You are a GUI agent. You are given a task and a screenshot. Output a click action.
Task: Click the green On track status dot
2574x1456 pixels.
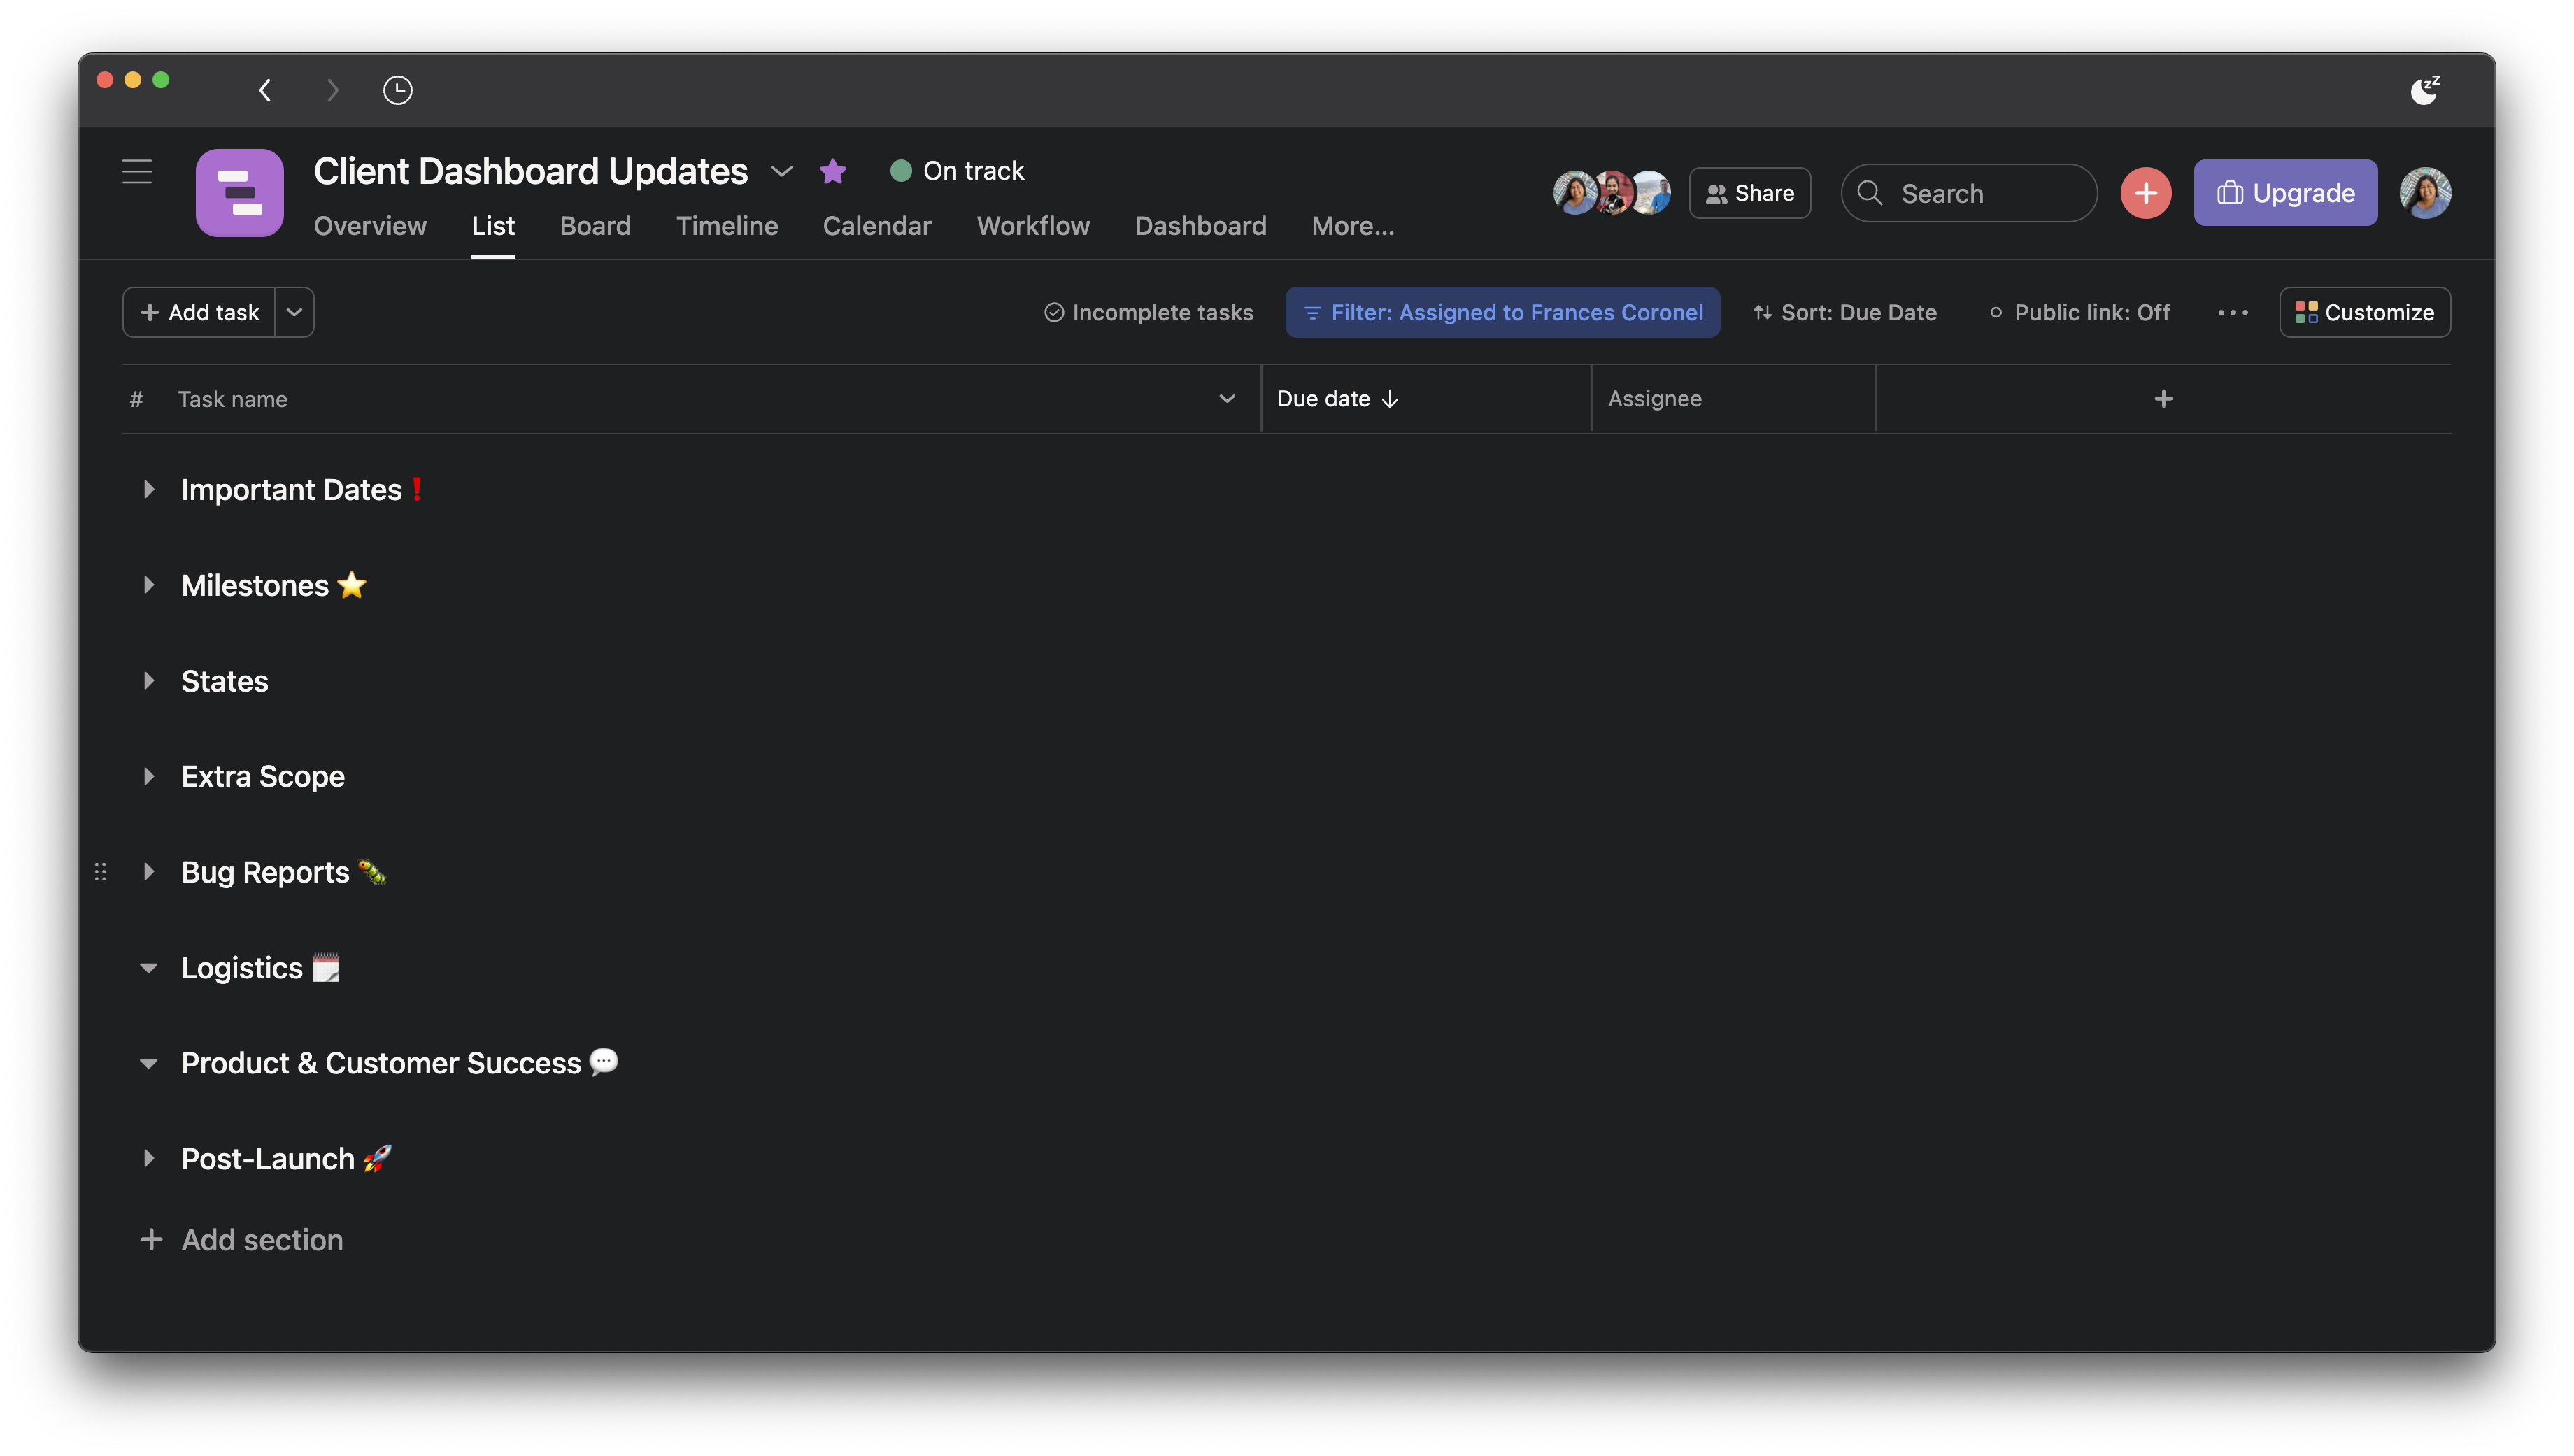900,171
